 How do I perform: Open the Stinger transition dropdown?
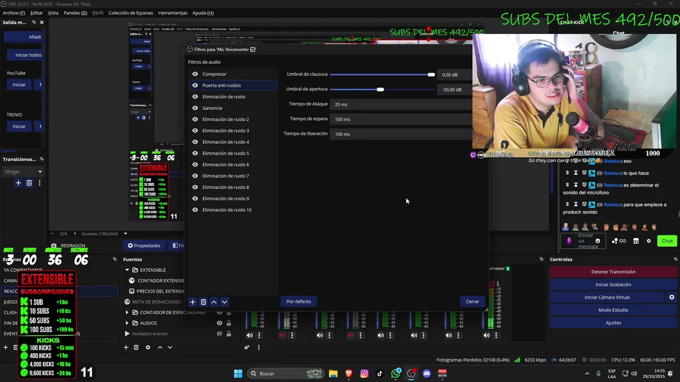23,172
